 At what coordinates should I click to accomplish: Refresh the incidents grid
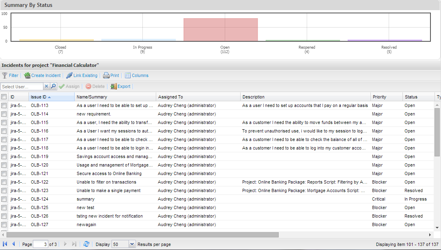click(86, 244)
